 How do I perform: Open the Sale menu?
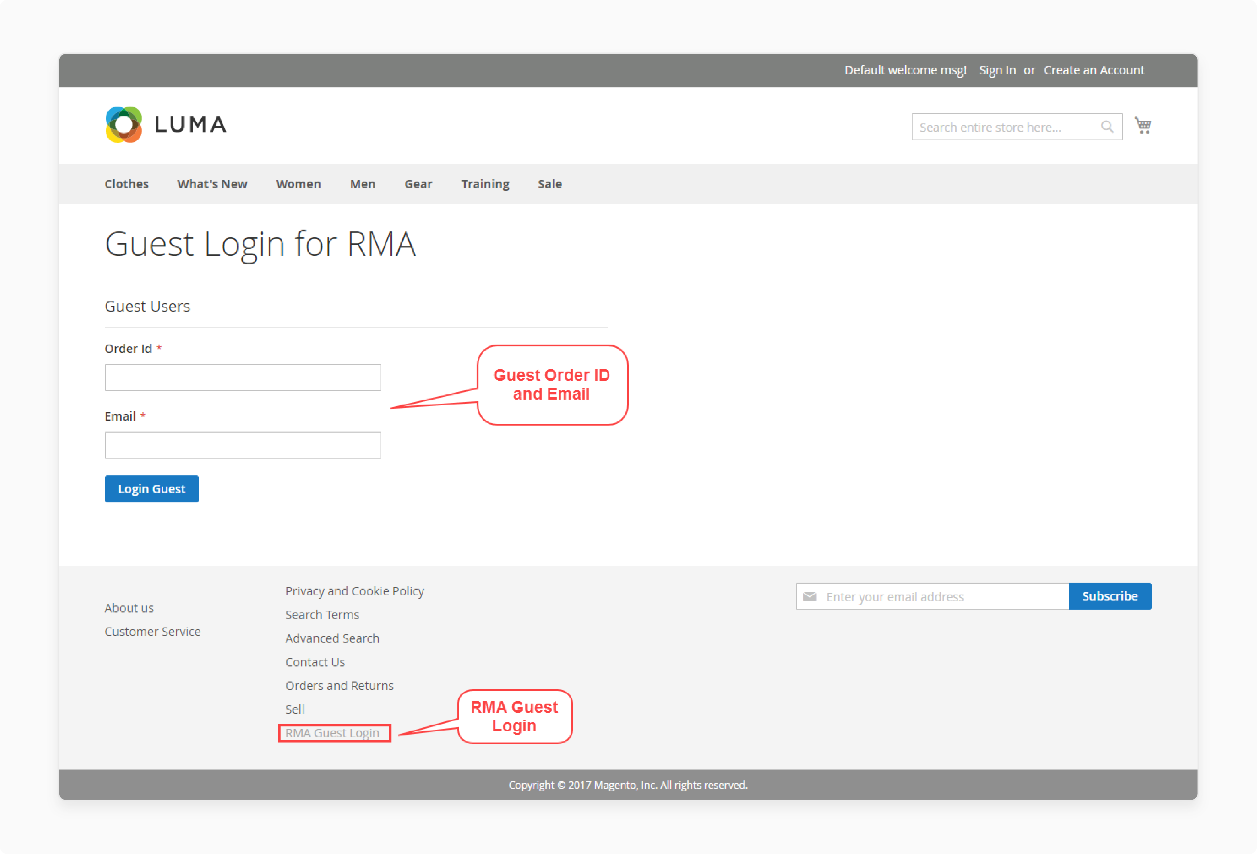tap(550, 184)
